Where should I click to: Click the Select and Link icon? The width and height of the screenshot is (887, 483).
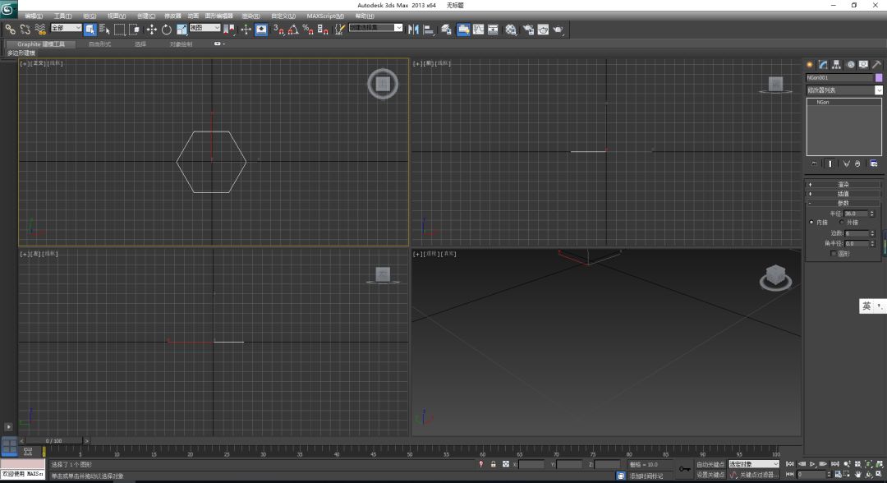pyautogui.click(x=11, y=30)
